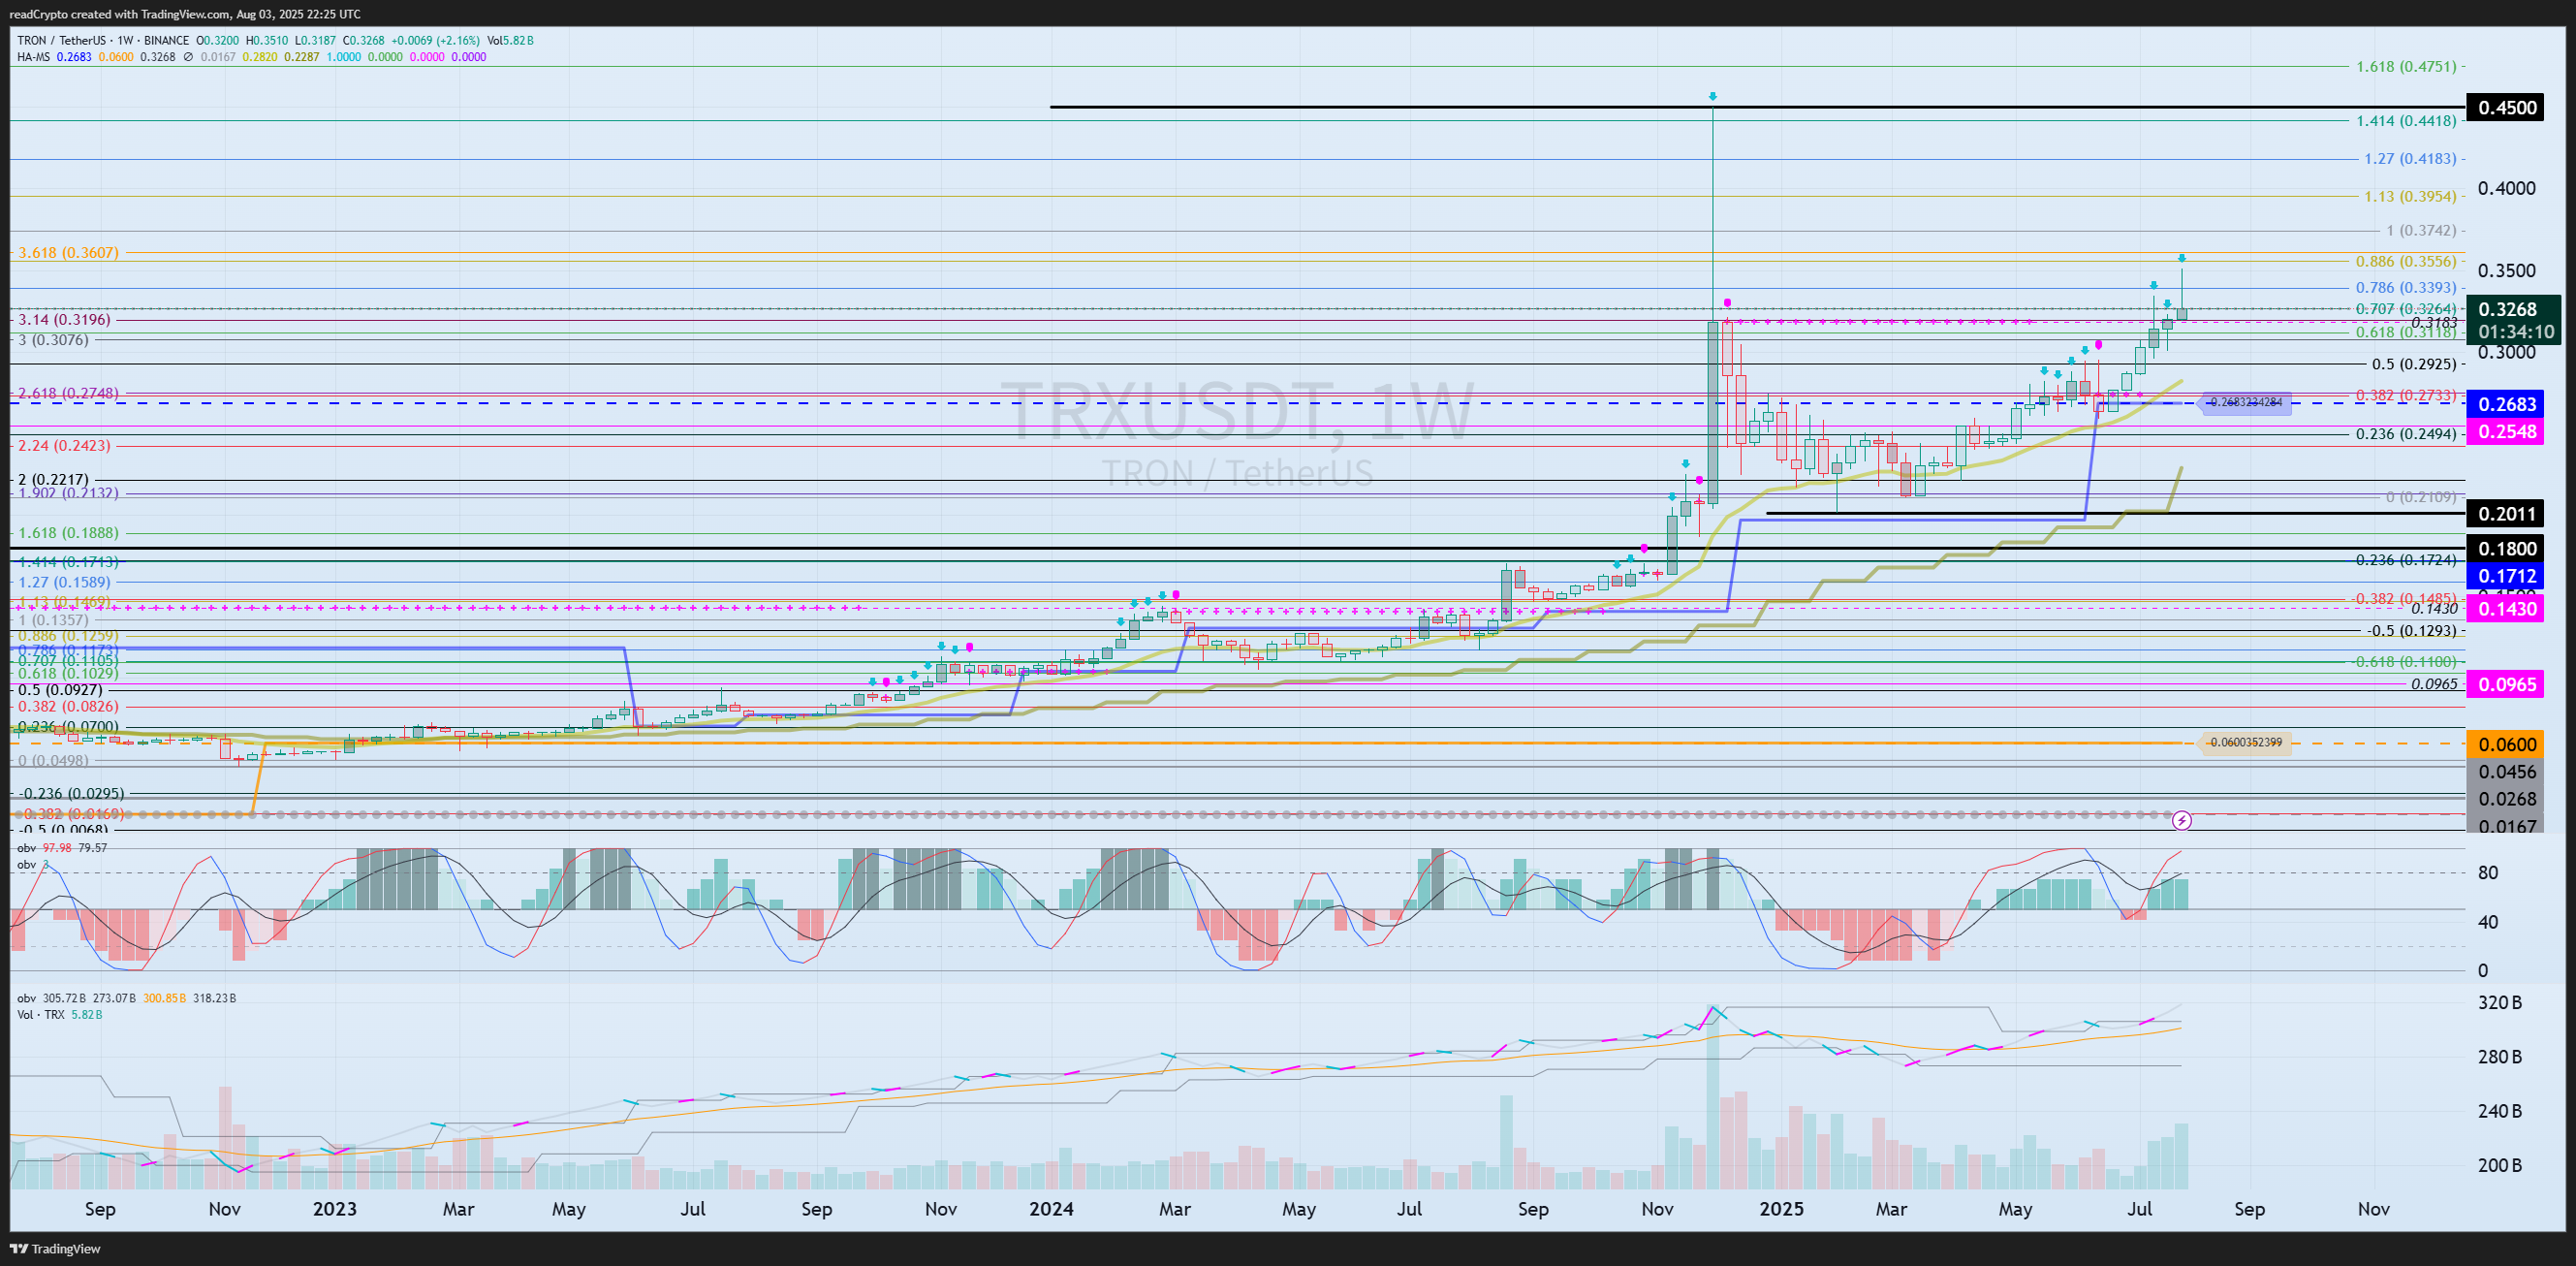Image resolution: width=2576 pixels, height=1266 pixels.
Task: Click the 0.0600352399 line value tag
Action: (x=2245, y=743)
